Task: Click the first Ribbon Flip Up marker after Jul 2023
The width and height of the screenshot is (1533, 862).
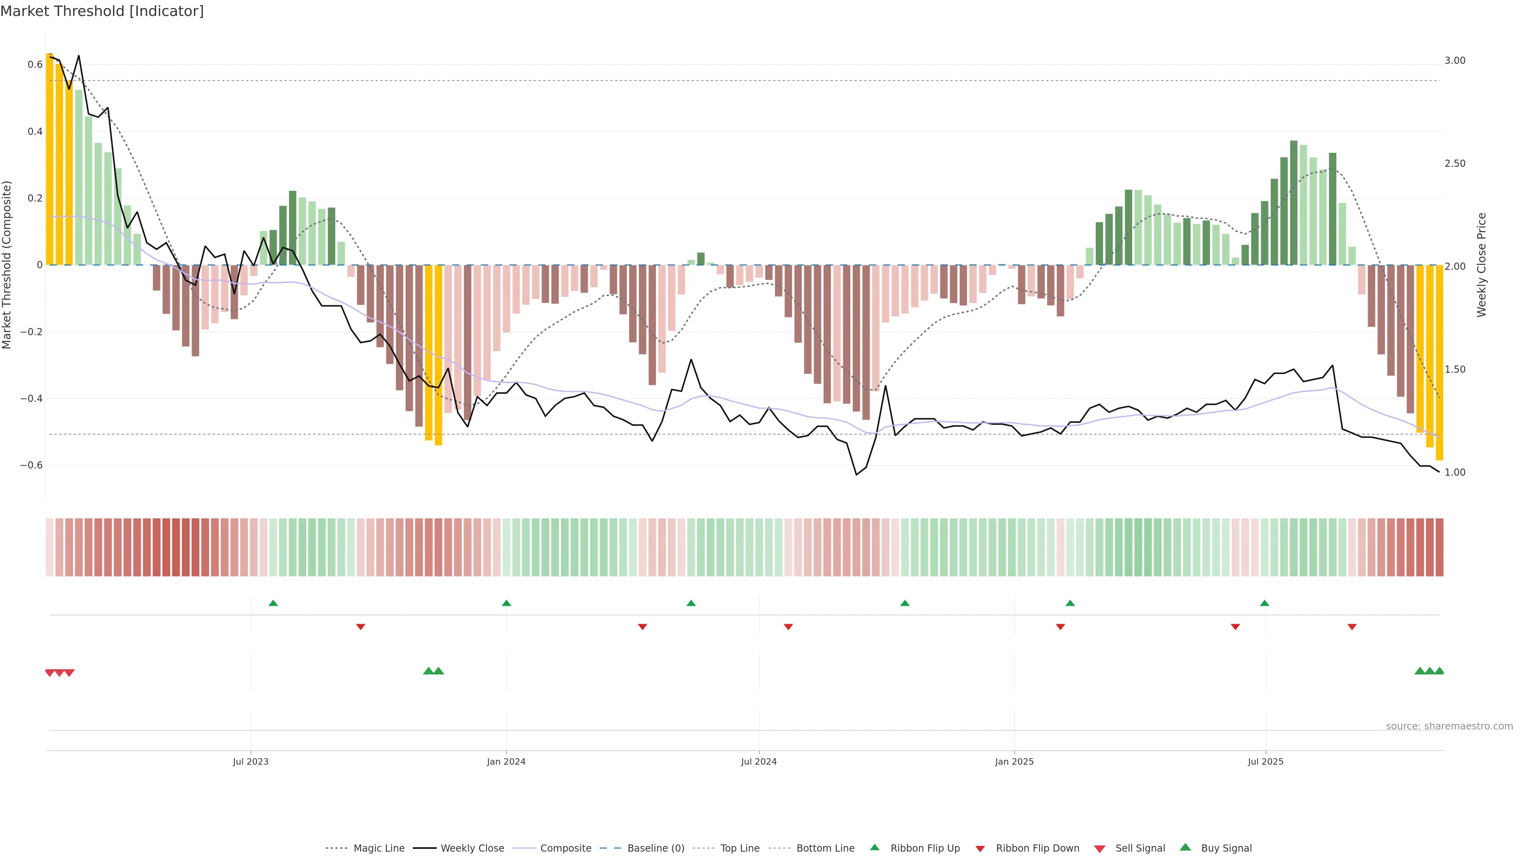Action: click(x=273, y=603)
